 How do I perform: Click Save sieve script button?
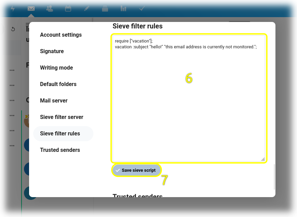click(136, 170)
